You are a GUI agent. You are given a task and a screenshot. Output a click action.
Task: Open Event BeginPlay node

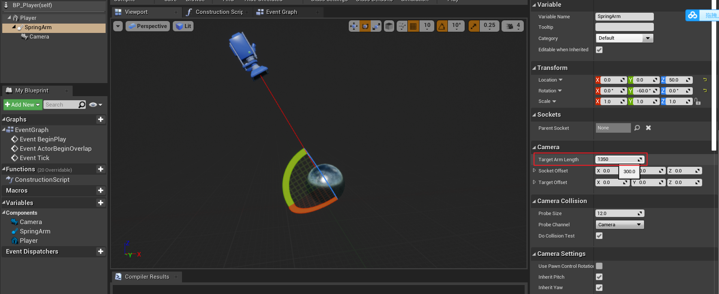pos(39,139)
